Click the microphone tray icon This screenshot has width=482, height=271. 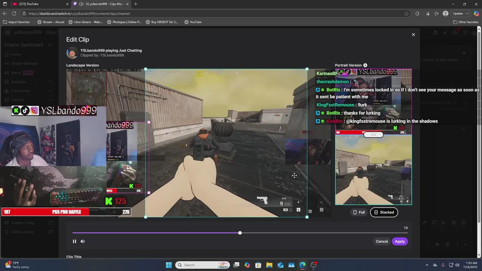443,265
